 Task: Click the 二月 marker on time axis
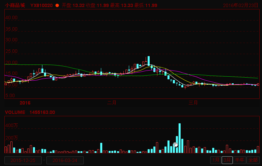point(112,102)
